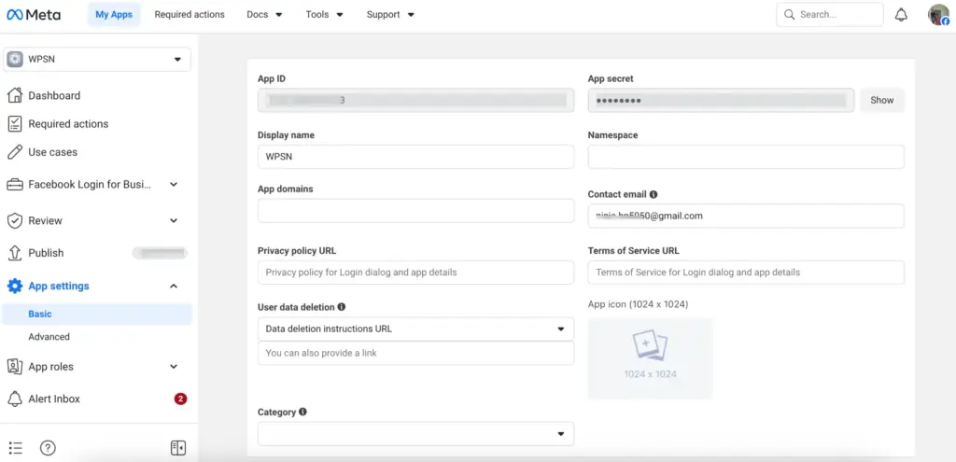Toggle the Publish status switch

click(x=160, y=253)
